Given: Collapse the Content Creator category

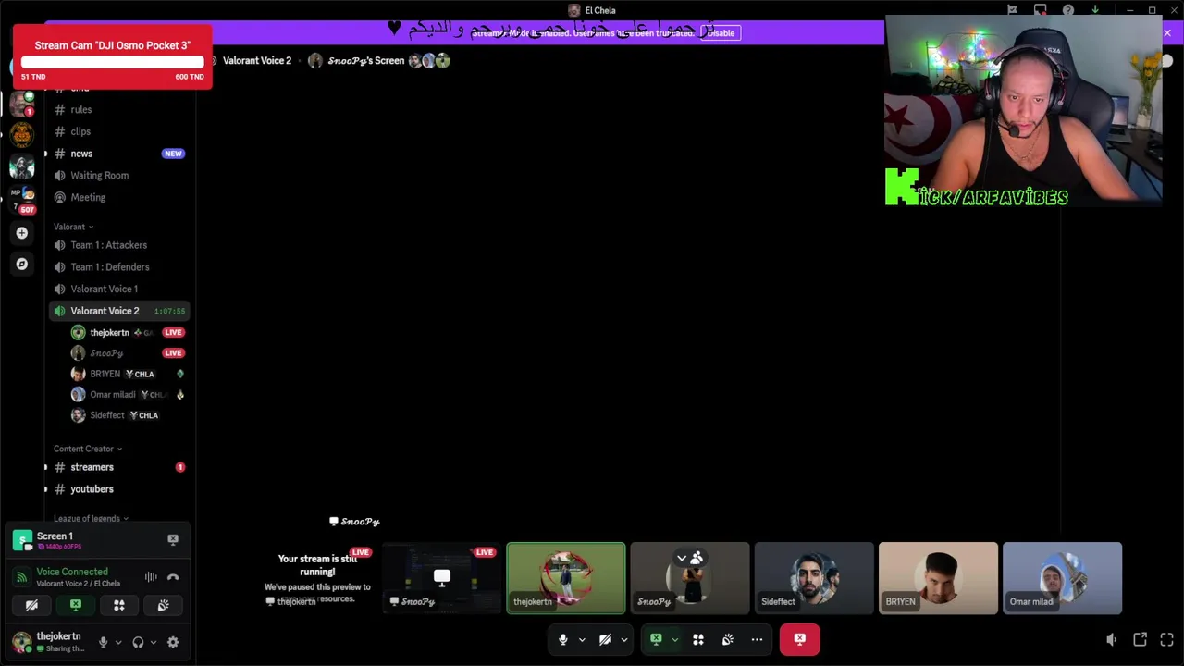Looking at the screenshot, I should pyautogui.click(x=88, y=449).
